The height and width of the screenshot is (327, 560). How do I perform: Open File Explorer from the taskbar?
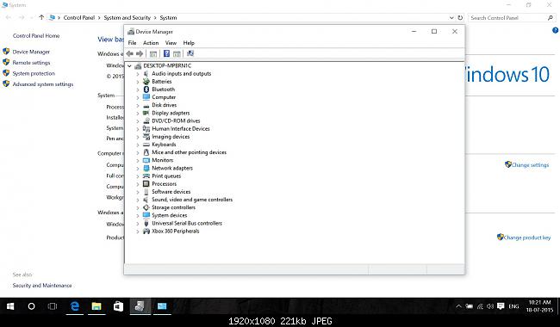click(96, 306)
